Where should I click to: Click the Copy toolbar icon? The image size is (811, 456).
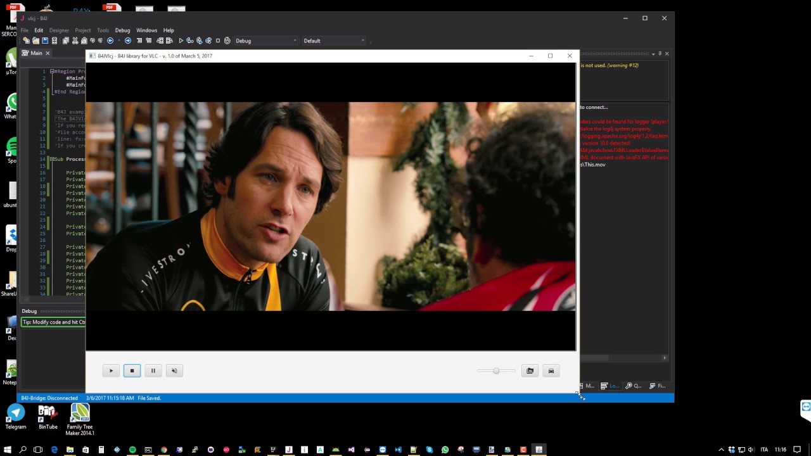coord(65,41)
